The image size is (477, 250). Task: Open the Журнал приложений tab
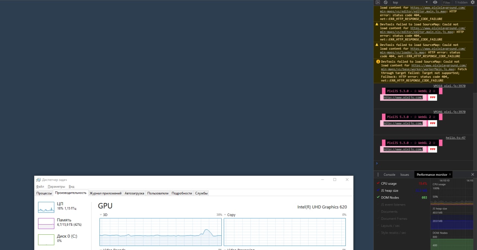click(105, 193)
